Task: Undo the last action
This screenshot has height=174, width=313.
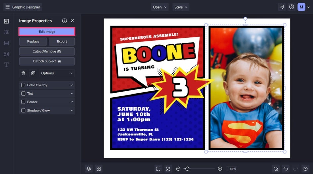Action: (x=286, y=169)
